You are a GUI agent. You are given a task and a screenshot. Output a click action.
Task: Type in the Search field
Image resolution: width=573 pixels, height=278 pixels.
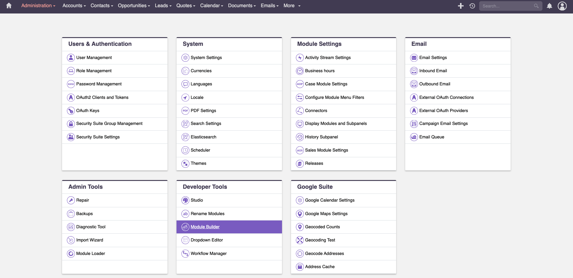pos(506,6)
